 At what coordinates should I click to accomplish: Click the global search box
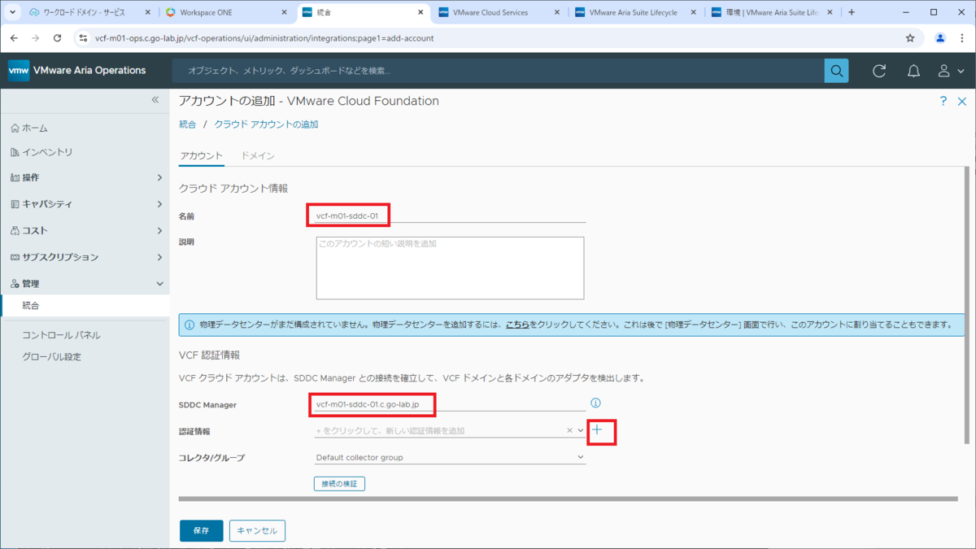click(498, 71)
